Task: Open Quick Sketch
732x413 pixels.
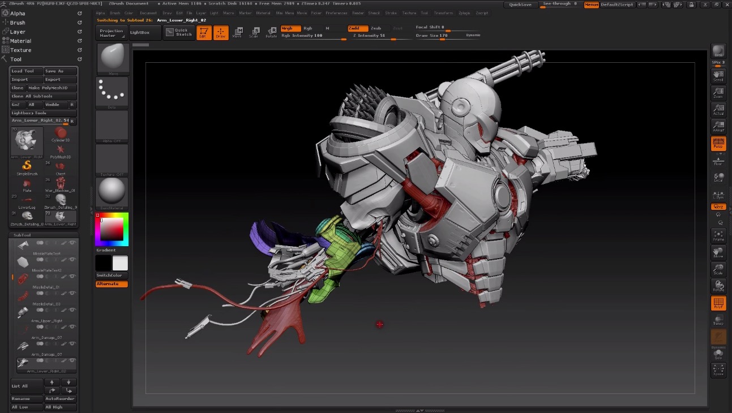Action: [x=179, y=33]
